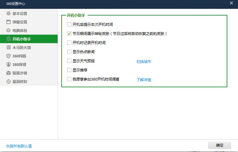
Task: Confirm with the 确定 button
Action: tap(220, 145)
